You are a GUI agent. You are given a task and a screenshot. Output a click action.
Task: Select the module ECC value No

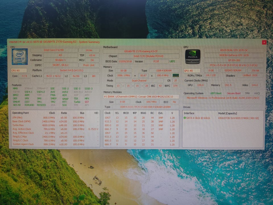coord(174,102)
